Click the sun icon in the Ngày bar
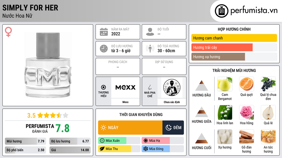Image resolution: width=282 pixels, height=158 pixels. 103,128
